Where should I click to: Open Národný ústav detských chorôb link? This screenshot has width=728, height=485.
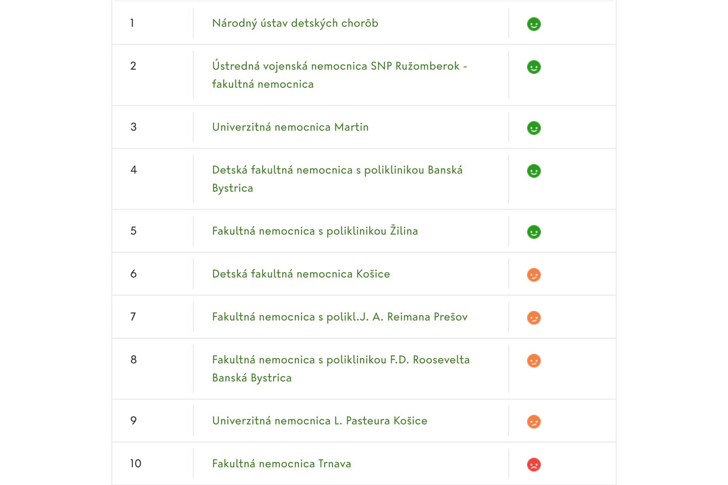[x=295, y=23]
